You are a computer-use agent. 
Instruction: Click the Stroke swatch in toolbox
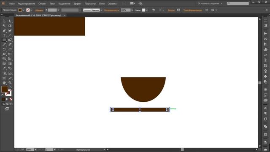9,93
